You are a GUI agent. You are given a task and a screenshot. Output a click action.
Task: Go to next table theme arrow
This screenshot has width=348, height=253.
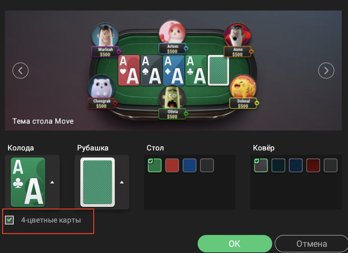(326, 71)
